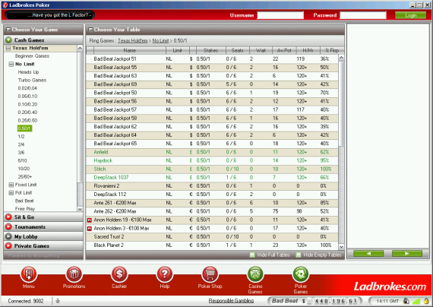Open the Poker Shop cart icon
Viewport: 433px width, 307px height.
pyautogui.click(x=210, y=274)
